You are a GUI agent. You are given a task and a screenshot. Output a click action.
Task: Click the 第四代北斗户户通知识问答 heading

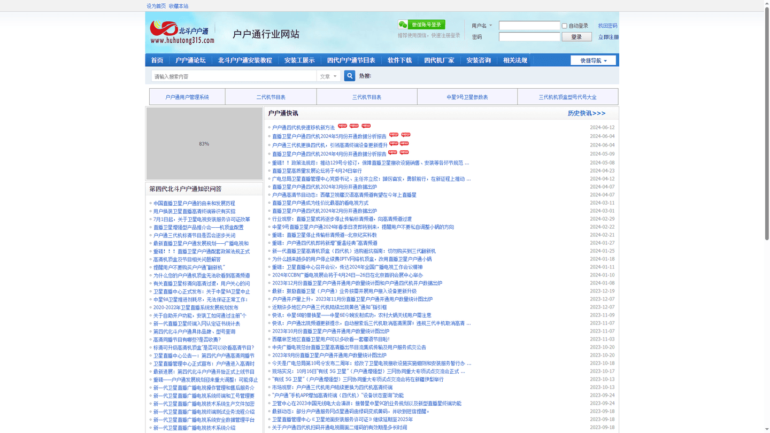[186, 189]
